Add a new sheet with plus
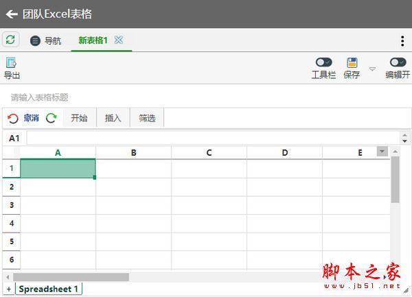 [9, 289]
